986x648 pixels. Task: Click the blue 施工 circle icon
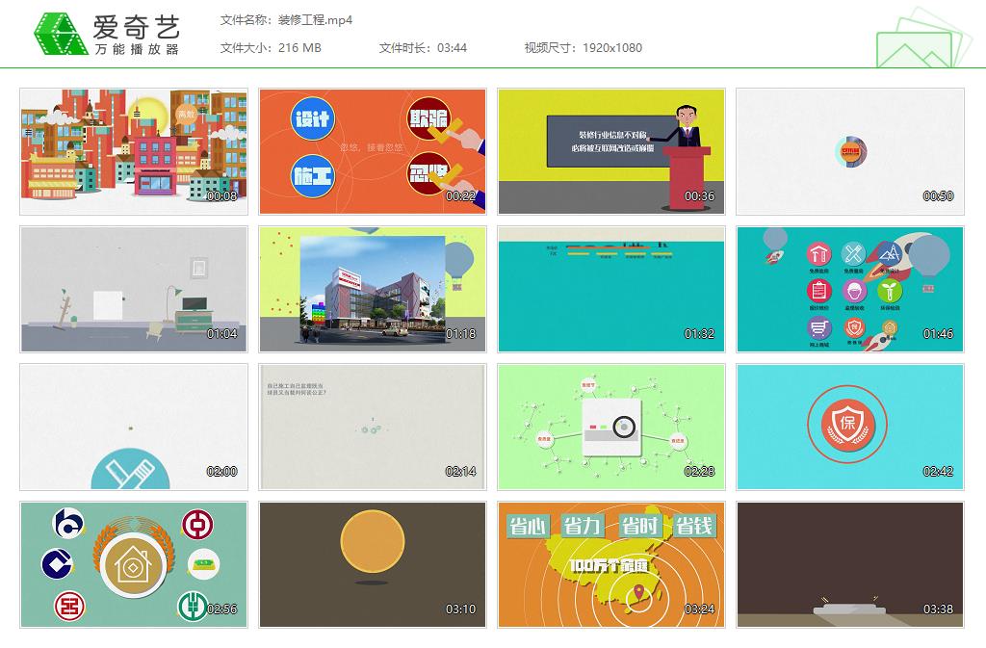313,177
